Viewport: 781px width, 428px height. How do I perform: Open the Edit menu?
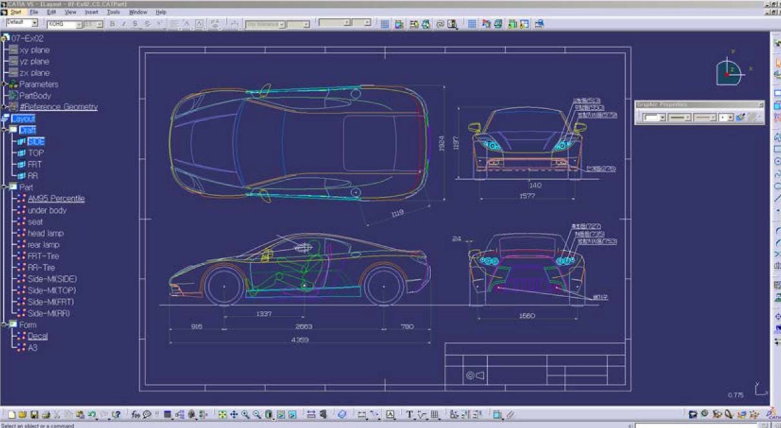coord(52,12)
